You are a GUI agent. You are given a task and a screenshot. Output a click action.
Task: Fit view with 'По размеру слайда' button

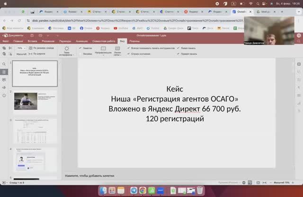[x=41, y=48]
